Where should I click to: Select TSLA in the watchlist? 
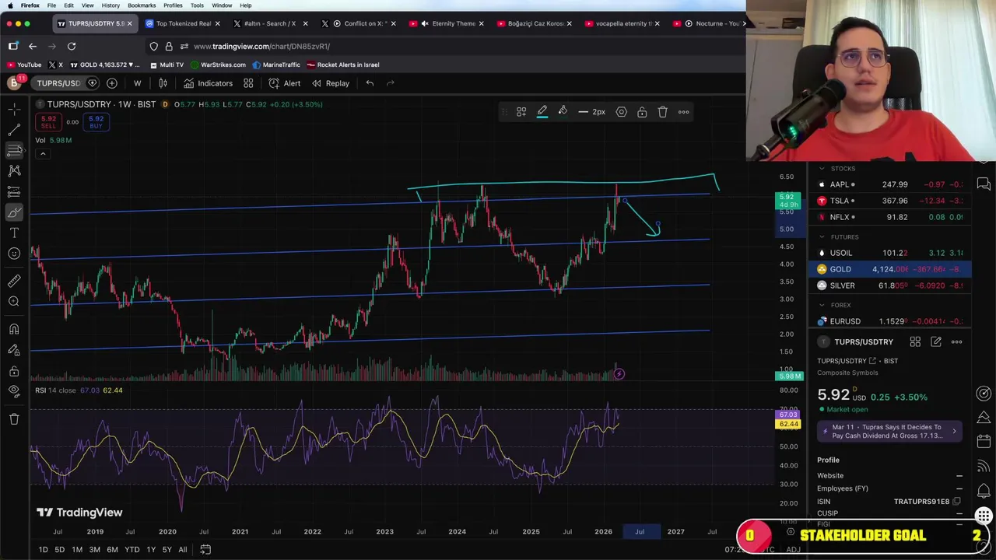point(890,201)
